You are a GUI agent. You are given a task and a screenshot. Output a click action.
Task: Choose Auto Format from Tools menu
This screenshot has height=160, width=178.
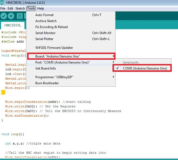point(71,15)
